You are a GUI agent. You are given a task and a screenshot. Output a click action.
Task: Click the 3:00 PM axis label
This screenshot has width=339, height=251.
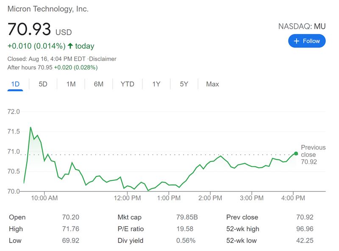tap(252, 198)
